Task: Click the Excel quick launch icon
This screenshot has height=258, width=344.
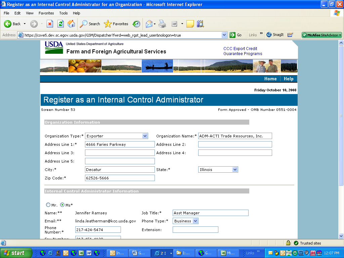Action: pyautogui.click(x=81, y=253)
